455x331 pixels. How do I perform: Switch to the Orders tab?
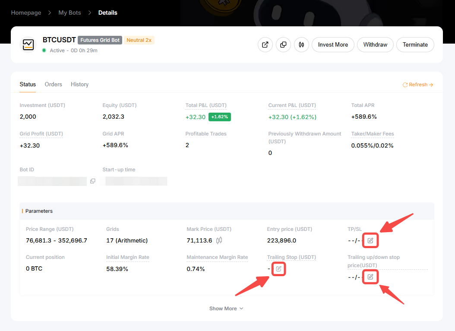pos(54,85)
